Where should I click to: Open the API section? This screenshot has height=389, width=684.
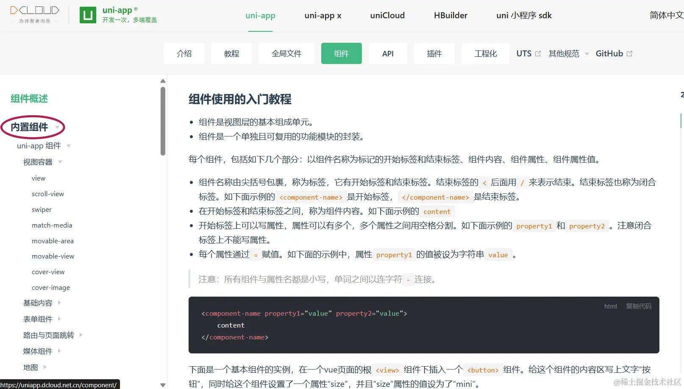tap(388, 53)
